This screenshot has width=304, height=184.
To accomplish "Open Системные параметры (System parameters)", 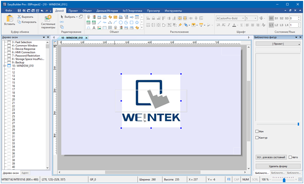I will pos(48,22).
